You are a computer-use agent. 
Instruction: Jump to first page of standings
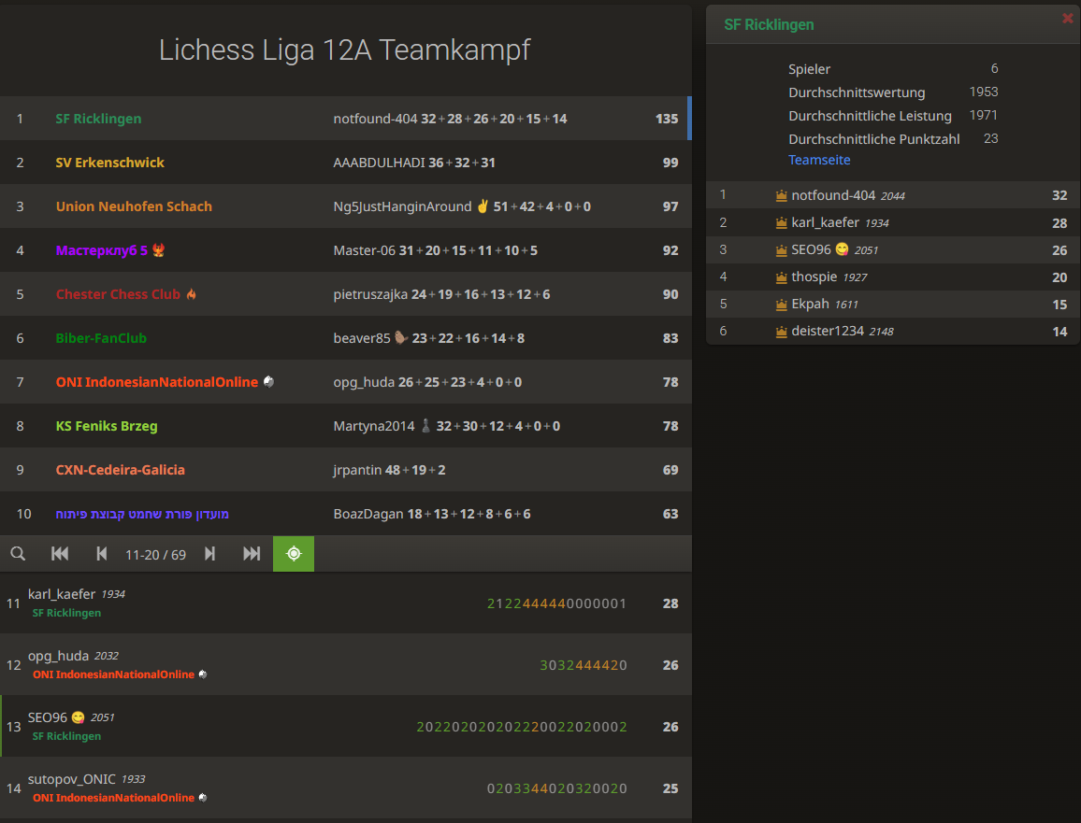click(60, 554)
